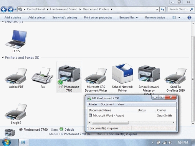Click the HP Photosmart queue title icon
The height and width of the screenshot is (146, 195).
pyautogui.click(x=89, y=98)
